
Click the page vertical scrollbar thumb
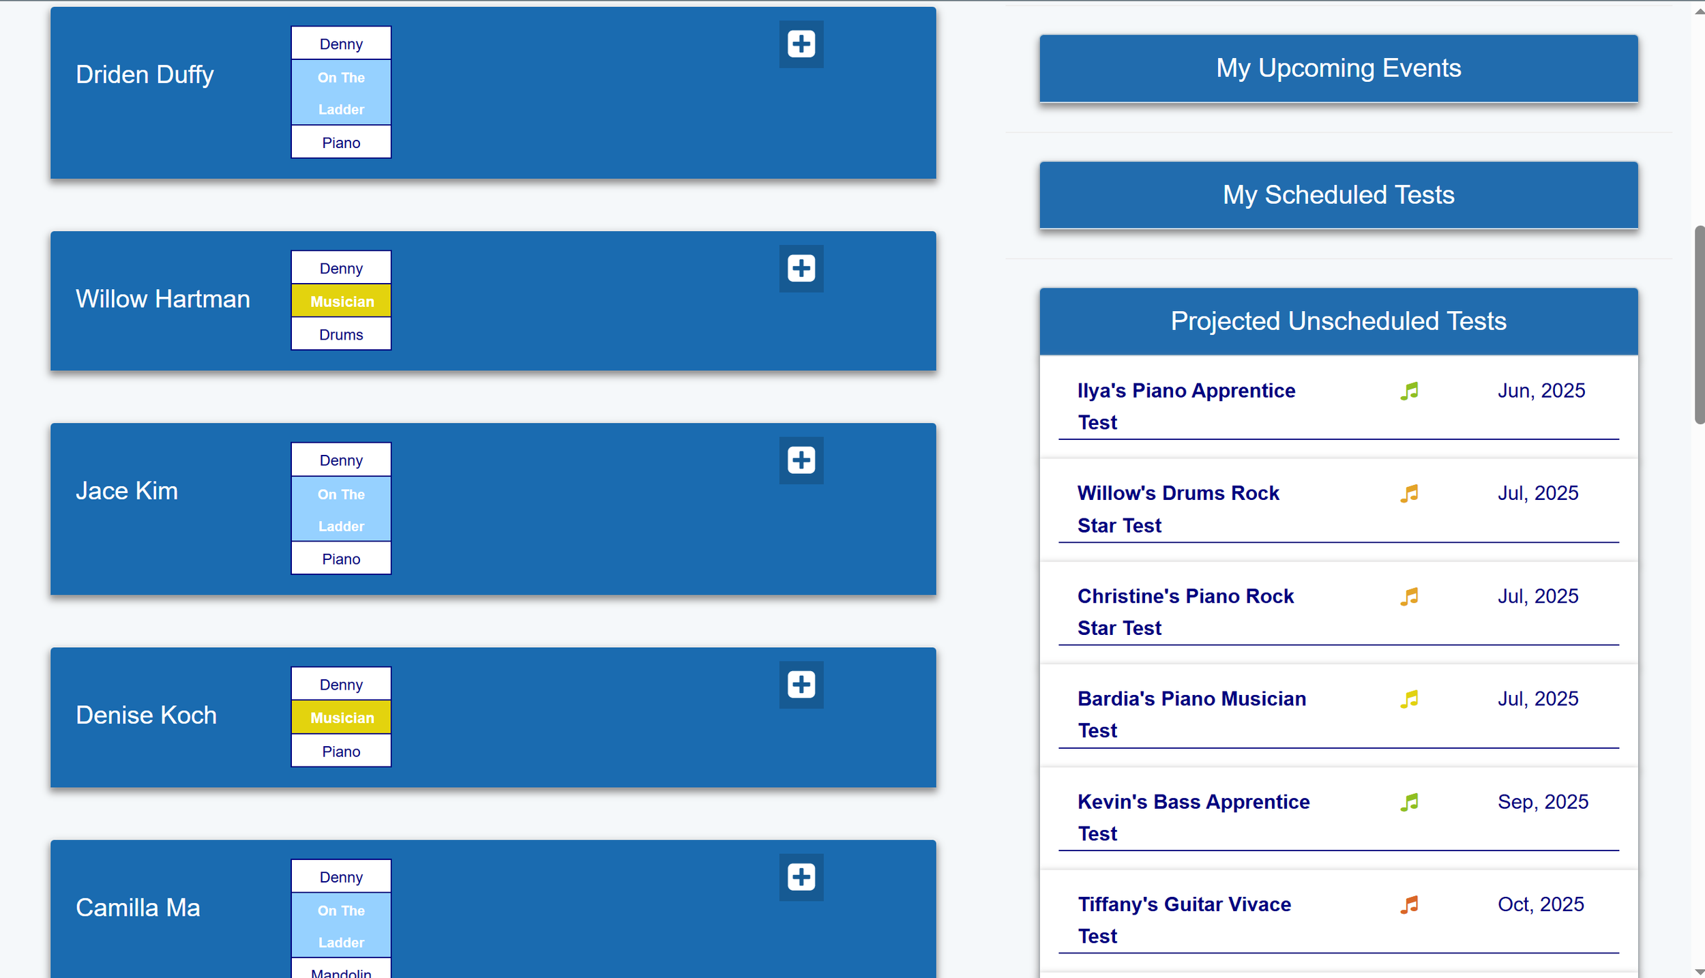click(x=1698, y=324)
